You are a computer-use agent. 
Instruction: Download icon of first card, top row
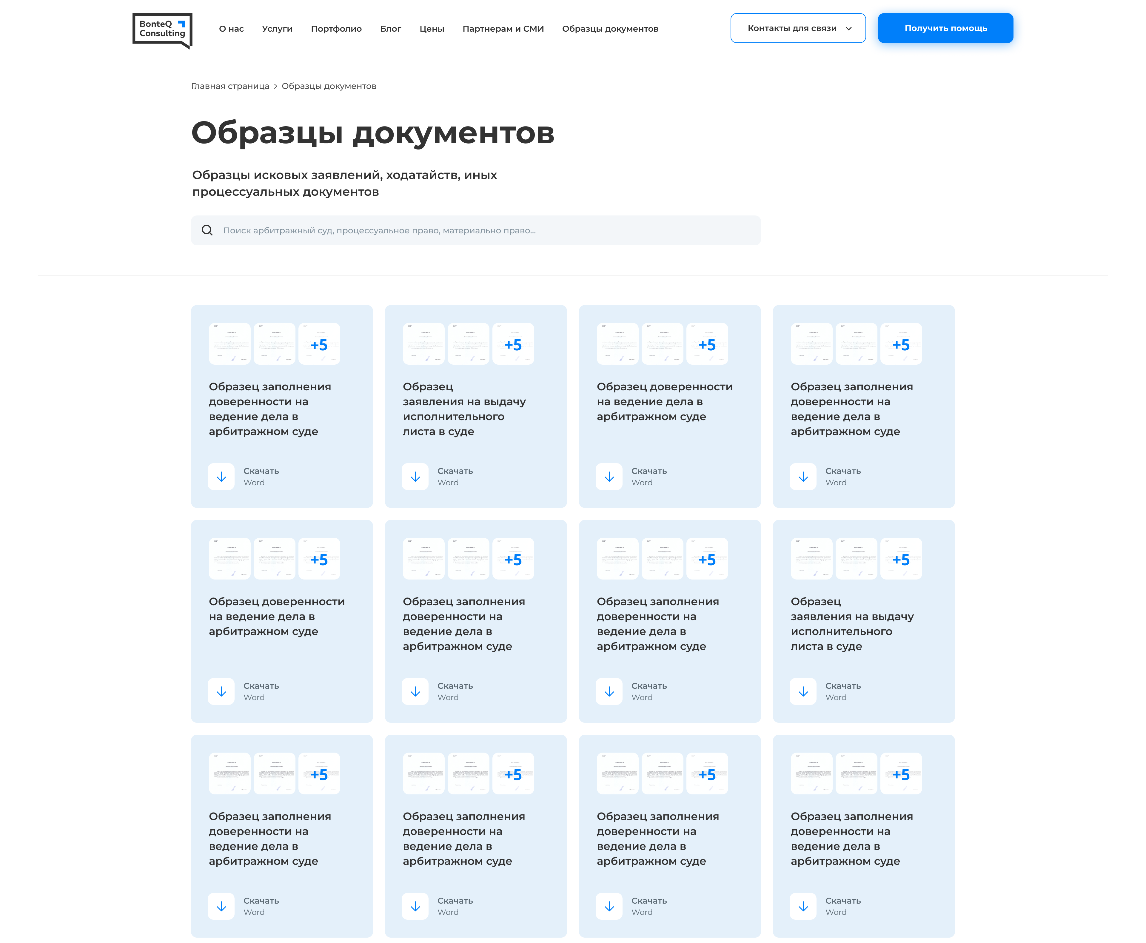[x=221, y=476]
